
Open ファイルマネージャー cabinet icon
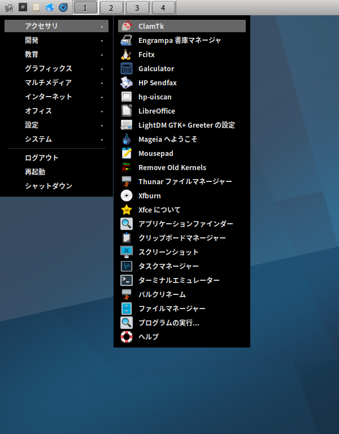127,309
